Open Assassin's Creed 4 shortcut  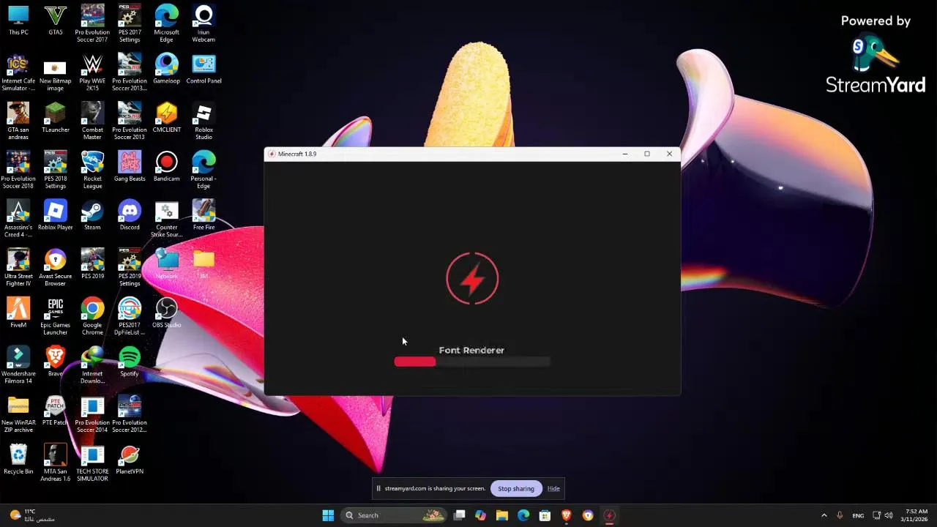[x=18, y=219]
